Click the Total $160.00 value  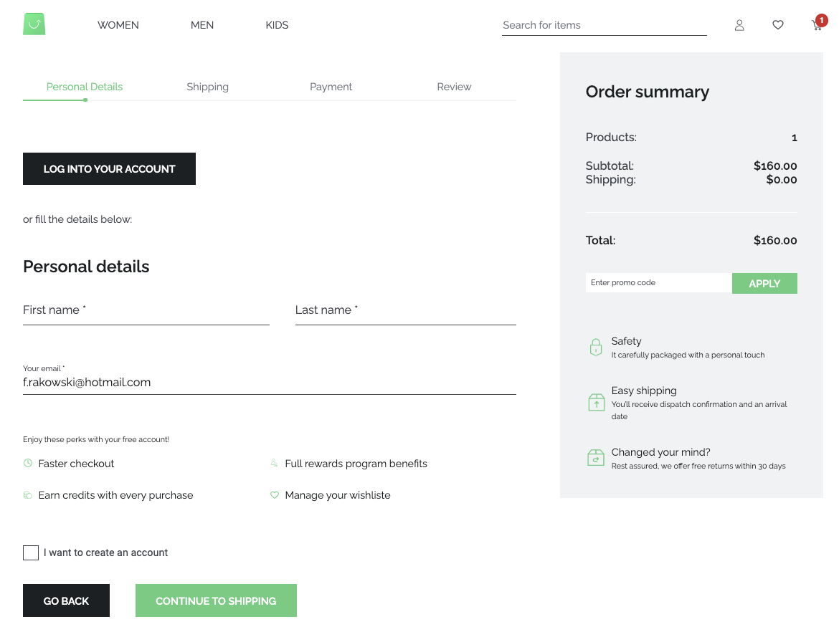pos(774,241)
